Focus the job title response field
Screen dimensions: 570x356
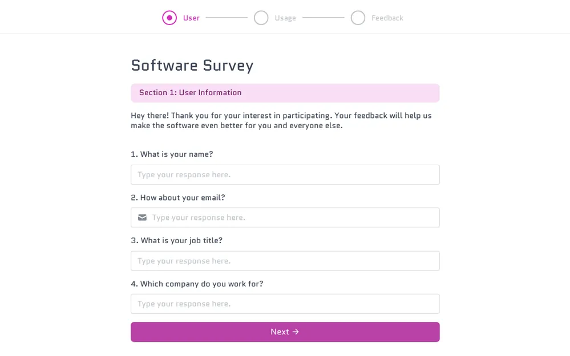[285, 261]
